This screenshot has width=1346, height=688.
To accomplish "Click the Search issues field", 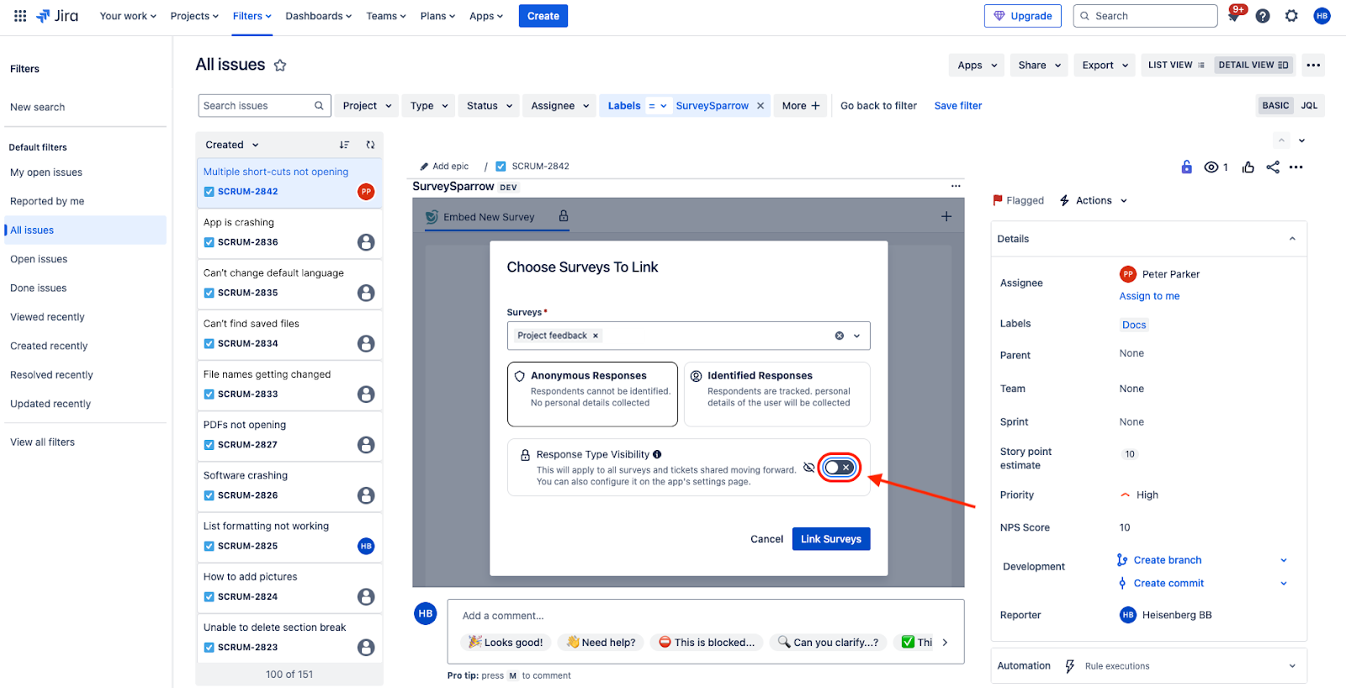I will [257, 106].
